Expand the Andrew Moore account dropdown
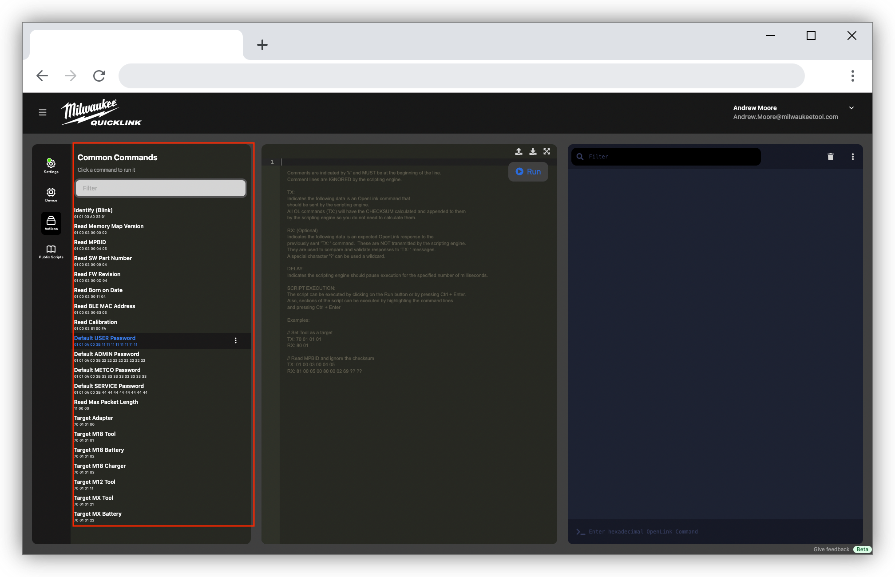Image resolution: width=895 pixels, height=577 pixels. [x=851, y=108]
